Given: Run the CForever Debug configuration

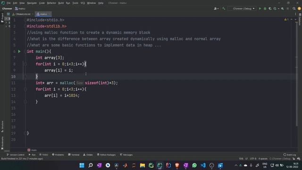Looking at the screenshot, I should point(260,8).
